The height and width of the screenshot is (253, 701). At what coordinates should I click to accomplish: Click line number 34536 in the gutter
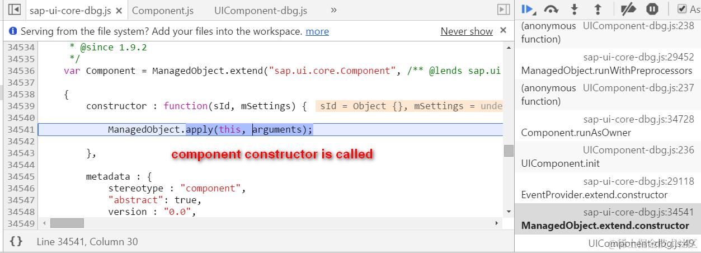(x=20, y=71)
